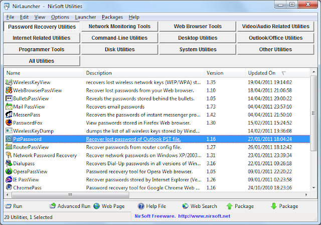321x225 pixels.
Task: Select Password Recovery Utilities category
Action: pyautogui.click(x=42, y=27)
